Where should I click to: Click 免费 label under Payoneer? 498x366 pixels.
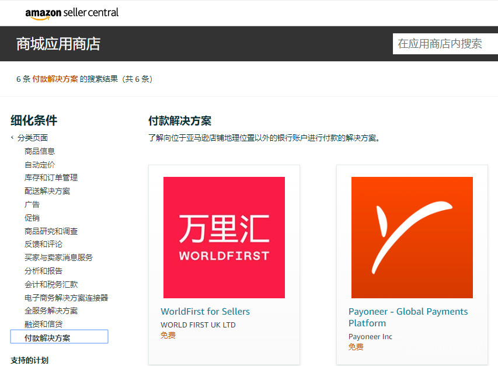click(x=356, y=347)
